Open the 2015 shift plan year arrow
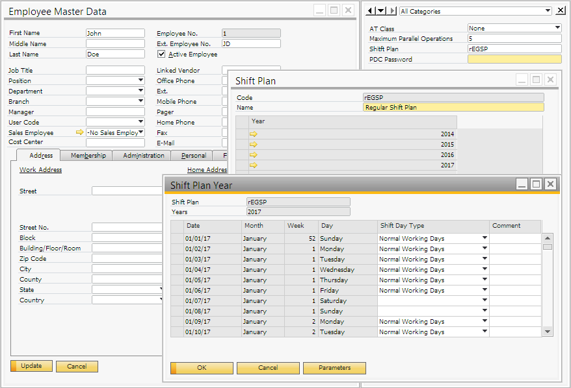The image size is (571, 388). pos(254,145)
